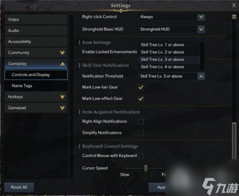Click the scroll-to-top icon above scrollbar

234,17
